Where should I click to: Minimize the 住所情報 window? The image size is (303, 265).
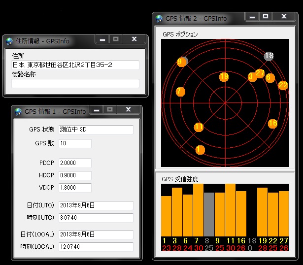click(x=102, y=39)
